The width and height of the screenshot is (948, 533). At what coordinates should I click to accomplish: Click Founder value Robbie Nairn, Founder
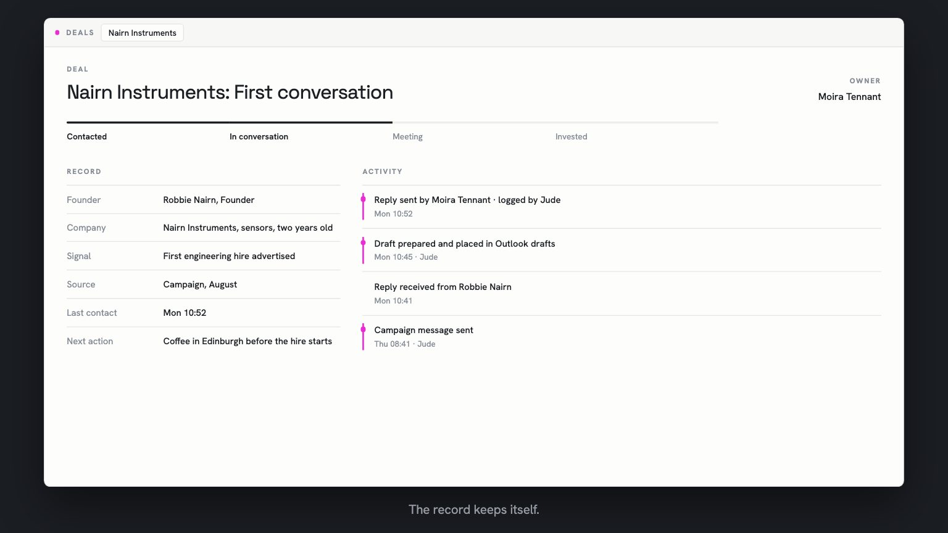pos(209,200)
